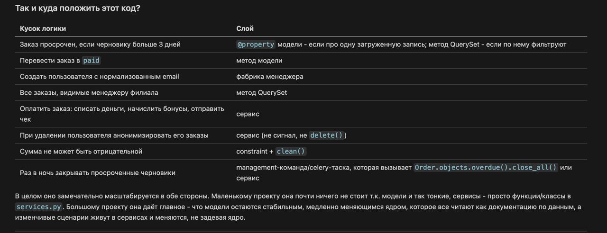
Task: Click the 'clean()' inline code snippet
Action: click(291, 151)
